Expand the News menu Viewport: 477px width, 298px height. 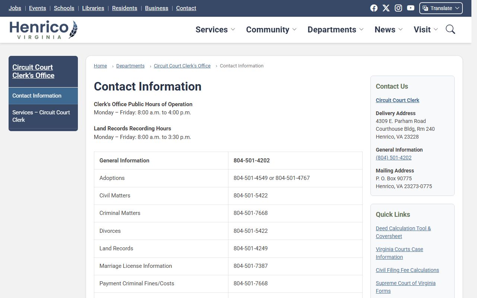[x=389, y=29]
